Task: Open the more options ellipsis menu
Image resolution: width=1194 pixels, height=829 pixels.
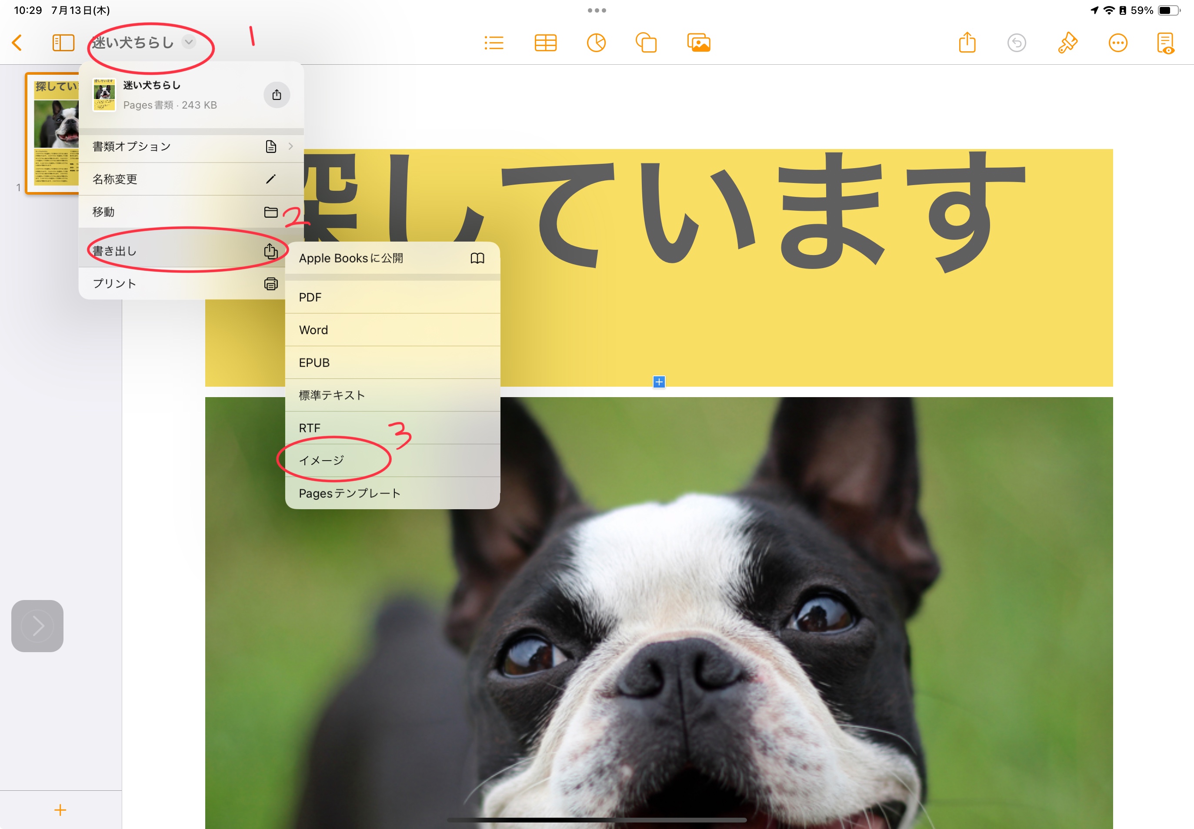Action: click(1117, 43)
